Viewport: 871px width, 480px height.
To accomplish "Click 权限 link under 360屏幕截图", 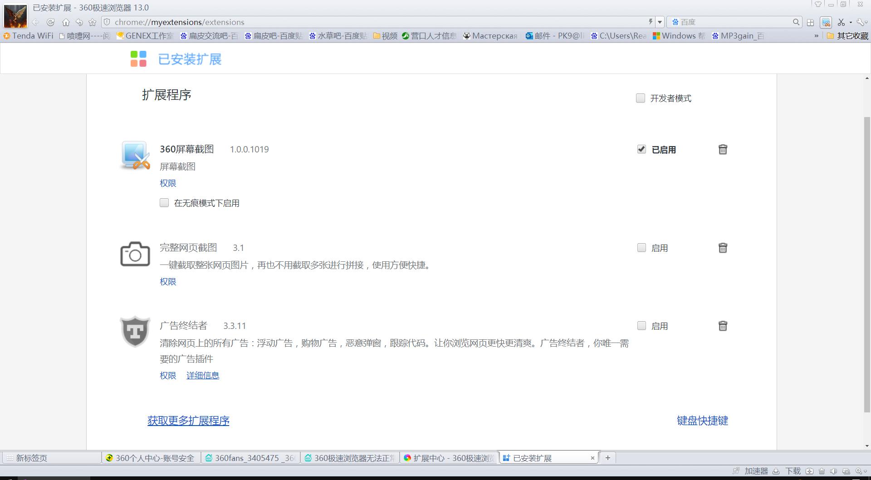I will pos(168,183).
